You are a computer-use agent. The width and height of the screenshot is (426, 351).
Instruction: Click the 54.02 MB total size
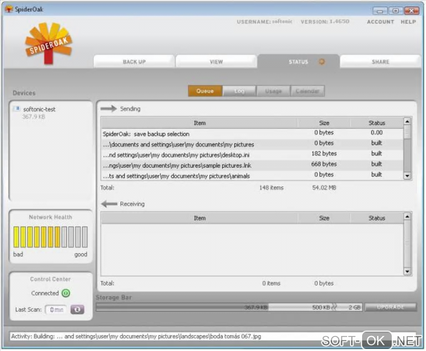click(324, 188)
